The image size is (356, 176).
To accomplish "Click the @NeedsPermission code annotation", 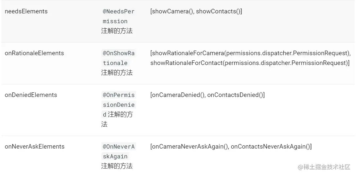I will (x=118, y=16).
